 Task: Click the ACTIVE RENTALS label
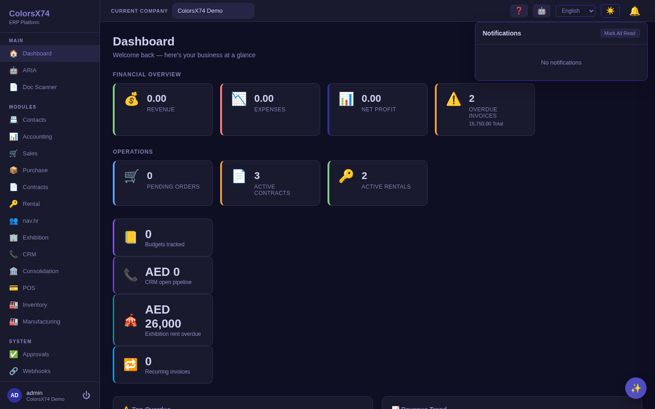pos(386,187)
